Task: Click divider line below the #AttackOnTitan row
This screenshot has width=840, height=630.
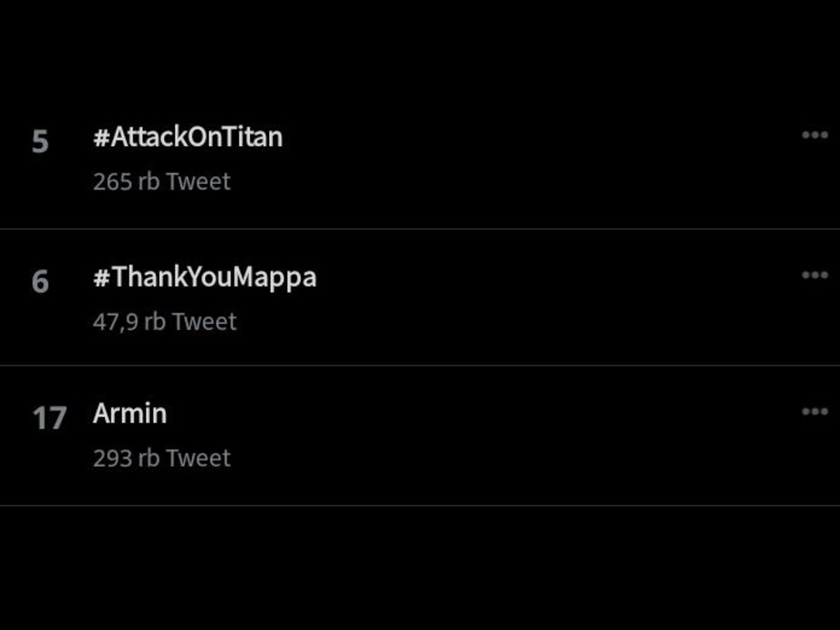Action: point(420,229)
